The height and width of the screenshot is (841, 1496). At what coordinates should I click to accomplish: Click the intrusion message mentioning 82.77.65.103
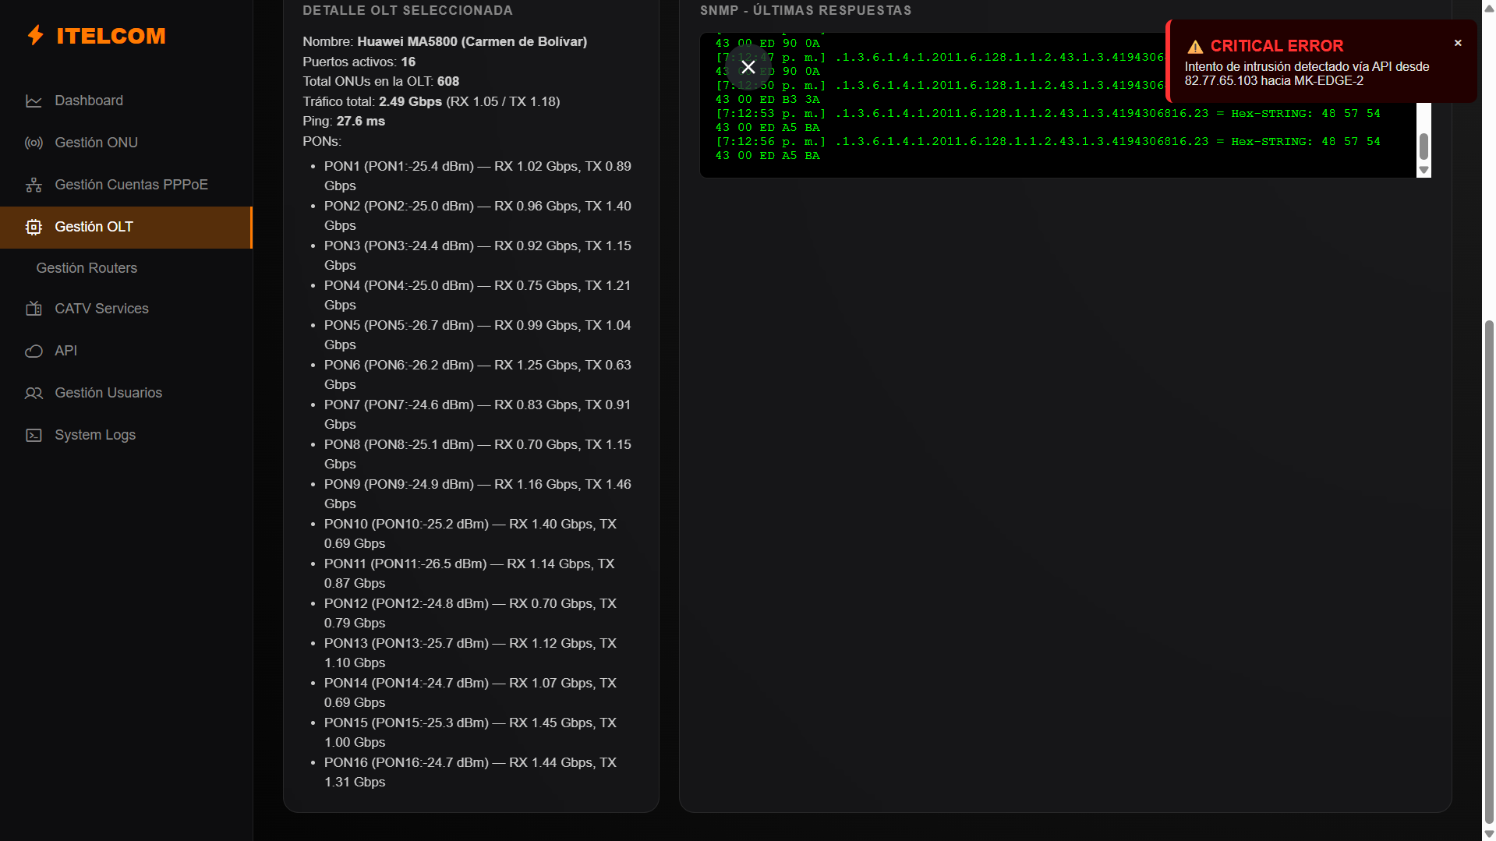(1307, 74)
